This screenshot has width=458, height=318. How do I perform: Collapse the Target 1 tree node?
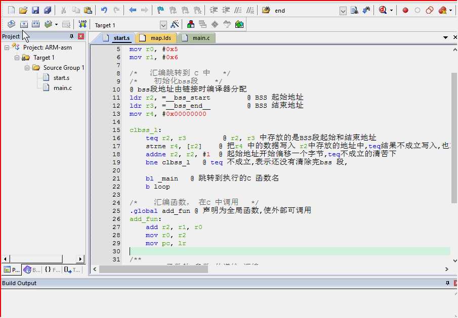pos(17,58)
